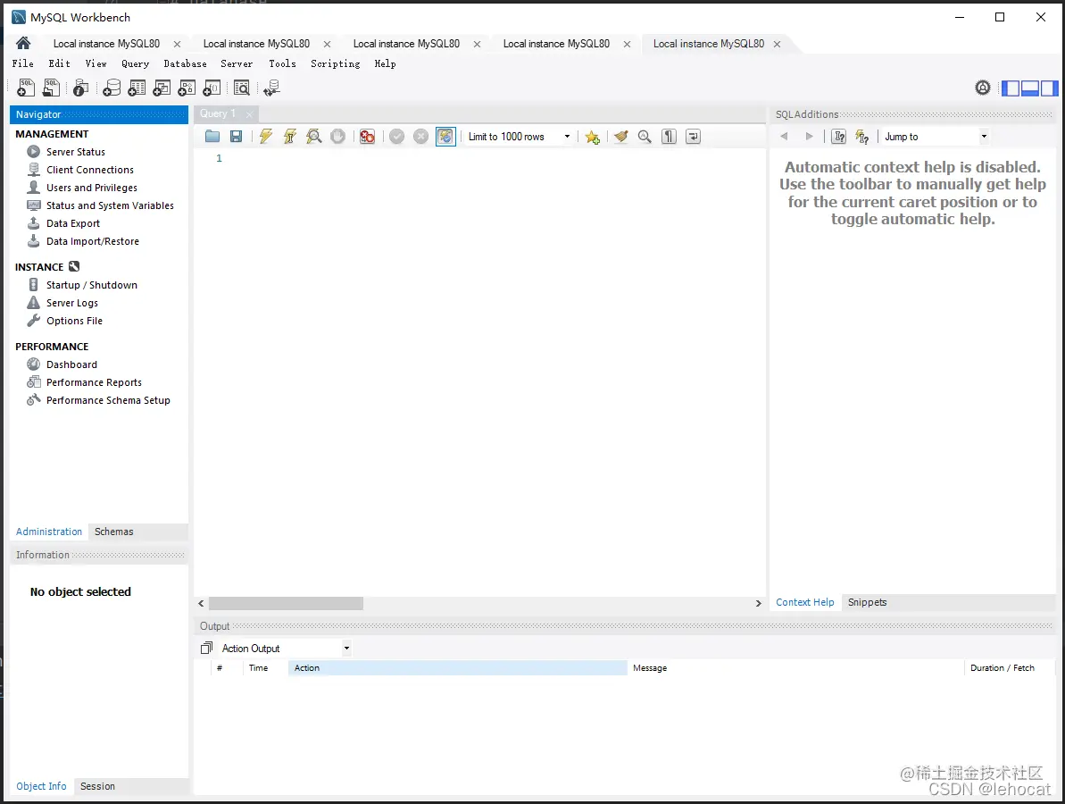
Task: Open script file folder icon in query toolbar
Action: point(212,137)
